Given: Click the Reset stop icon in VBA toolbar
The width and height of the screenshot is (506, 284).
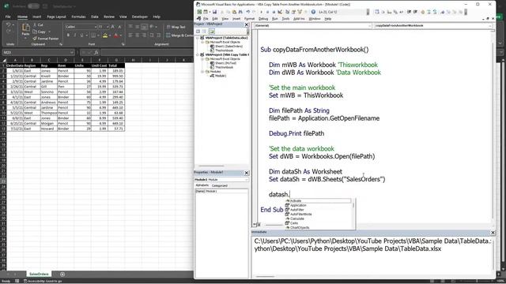Looking at the screenshot, I should 274,12.
